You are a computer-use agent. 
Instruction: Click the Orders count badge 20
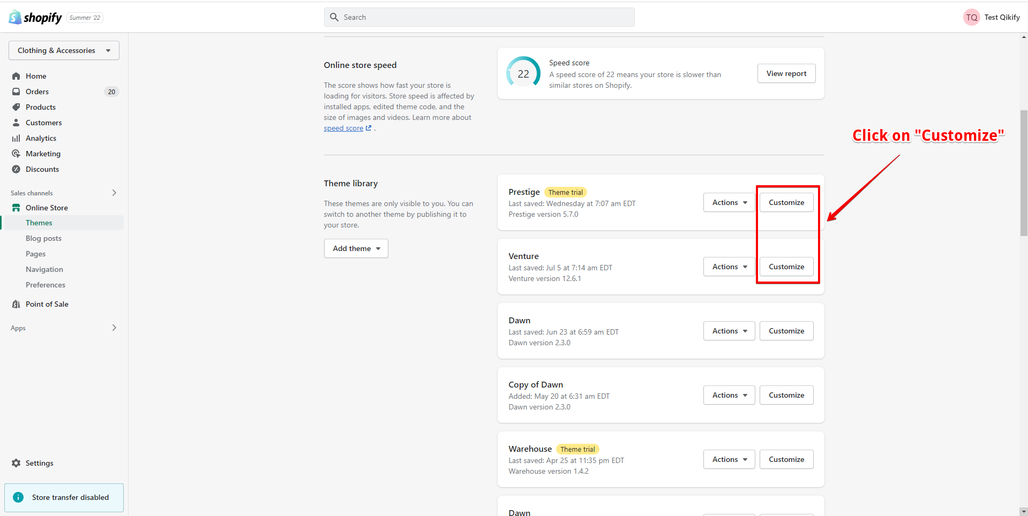coord(111,92)
